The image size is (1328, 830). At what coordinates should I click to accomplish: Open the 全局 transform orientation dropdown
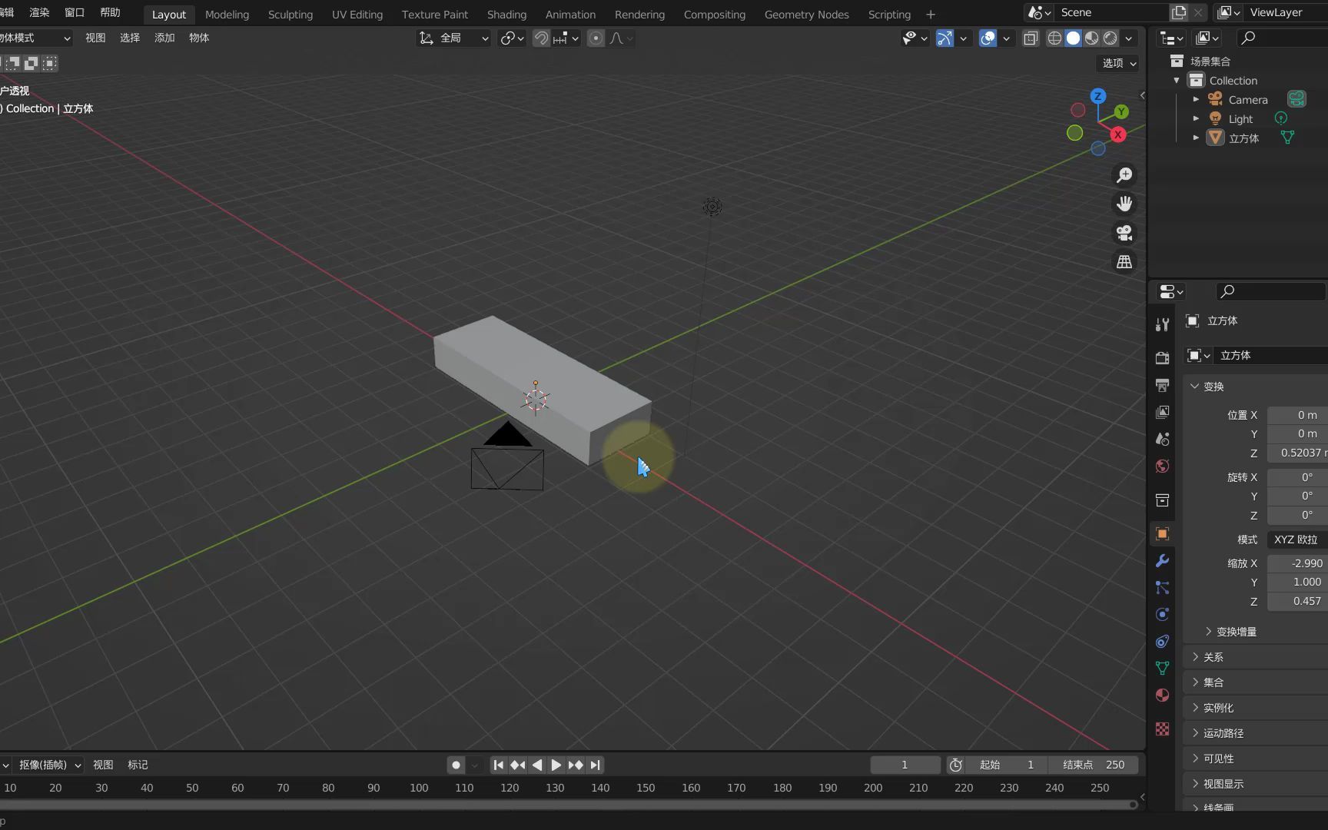point(453,38)
